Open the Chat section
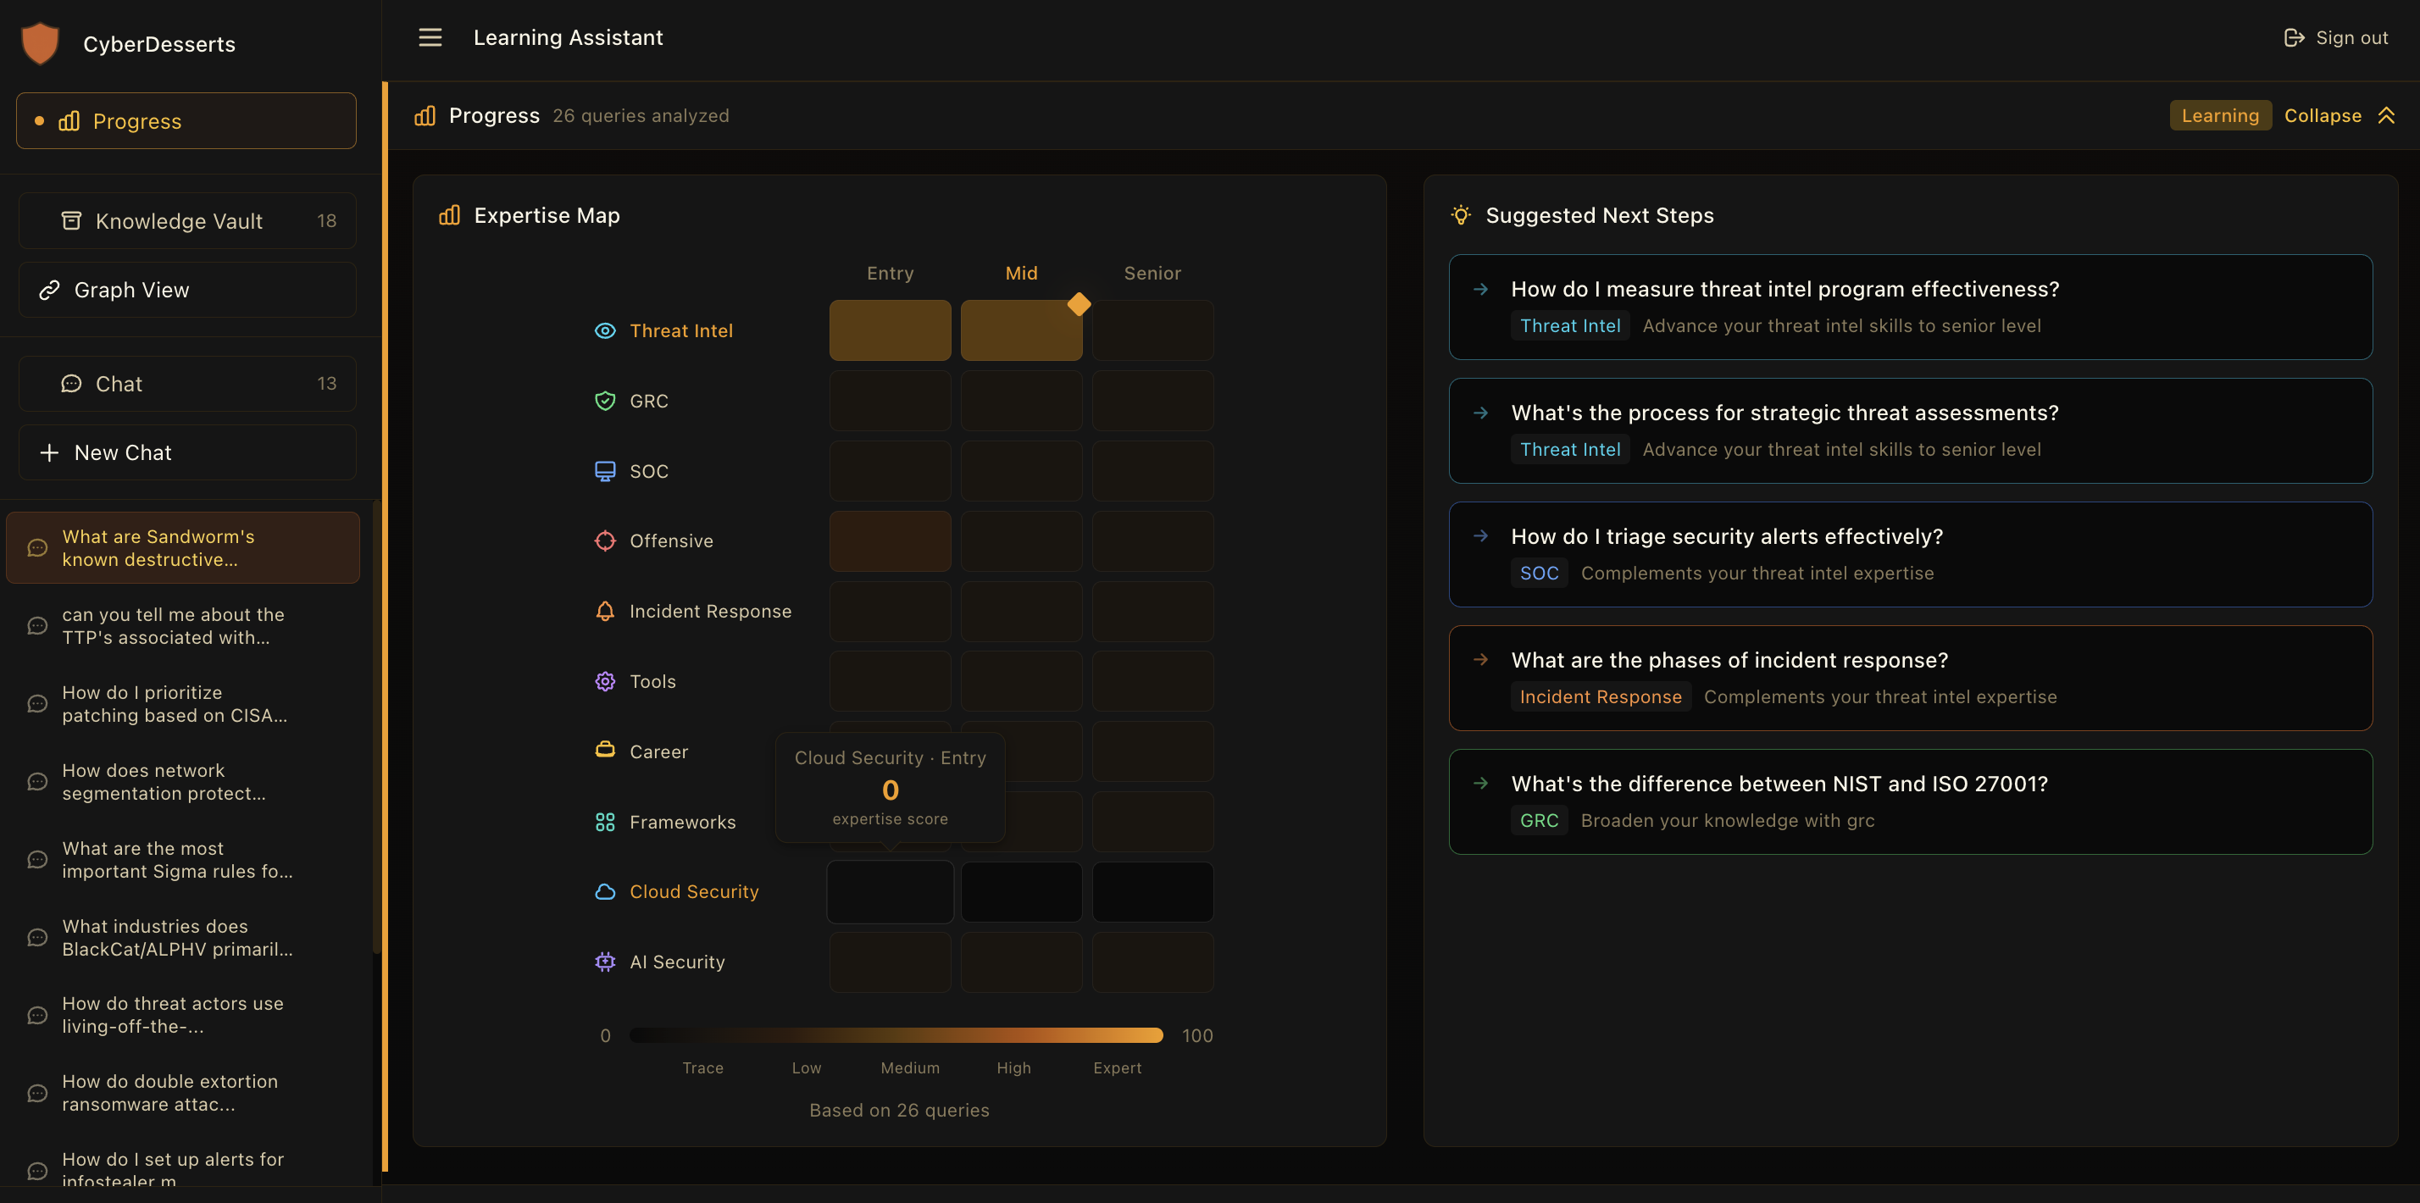The width and height of the screenshot is (2420, 1203). 187,383
